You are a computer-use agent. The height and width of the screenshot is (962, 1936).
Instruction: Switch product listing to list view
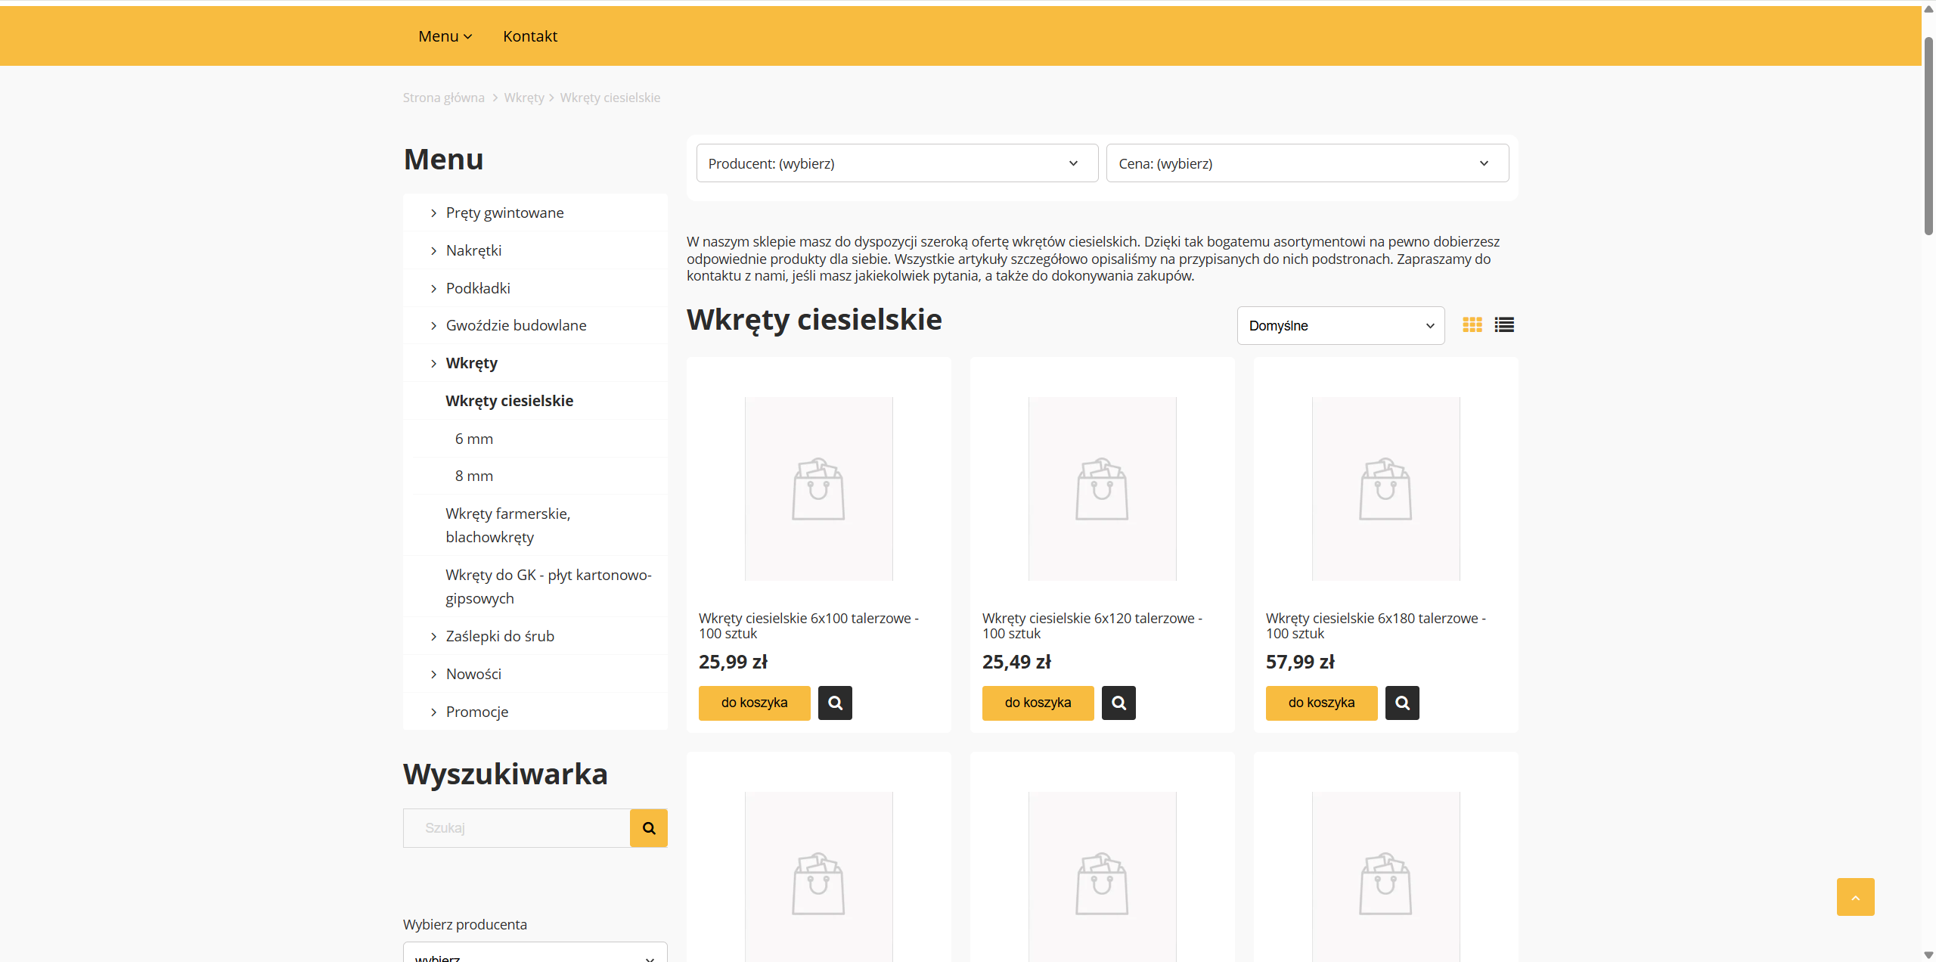1504,324
